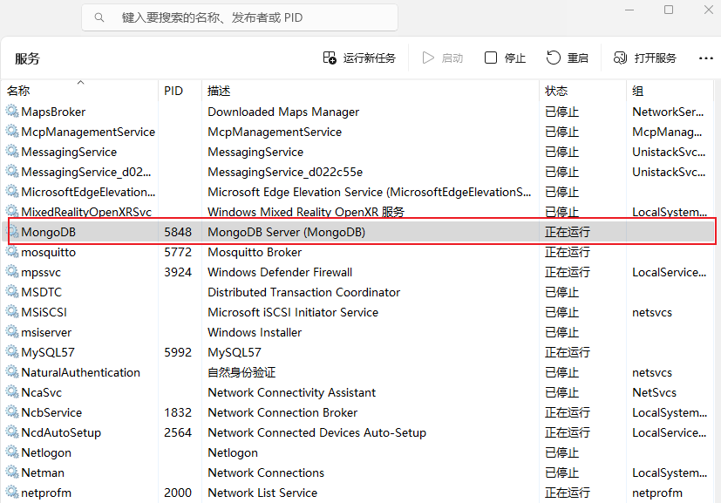Click gear icon of MySQL57 service
Viewport: 721px width, 503px height.
click(12, 351)
